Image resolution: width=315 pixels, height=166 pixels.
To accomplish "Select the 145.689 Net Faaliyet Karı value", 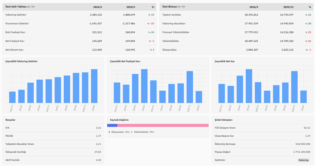I will (x=97, y=41).
